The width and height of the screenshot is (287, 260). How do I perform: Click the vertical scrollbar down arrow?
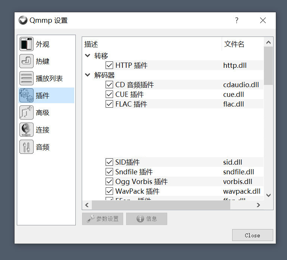268,195
